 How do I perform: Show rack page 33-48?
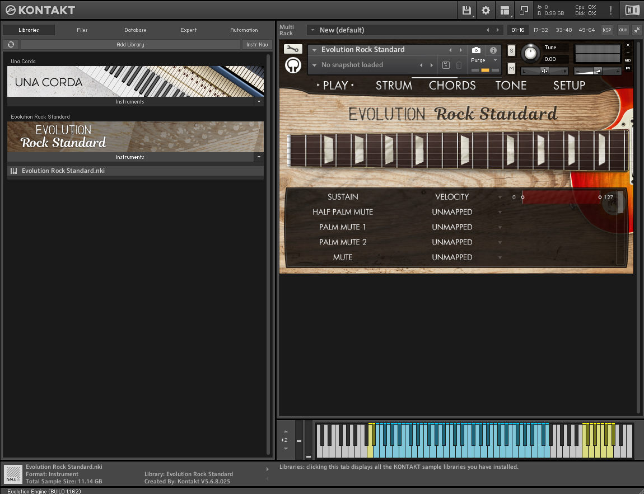pyautogui.click(x=563, y=30)
